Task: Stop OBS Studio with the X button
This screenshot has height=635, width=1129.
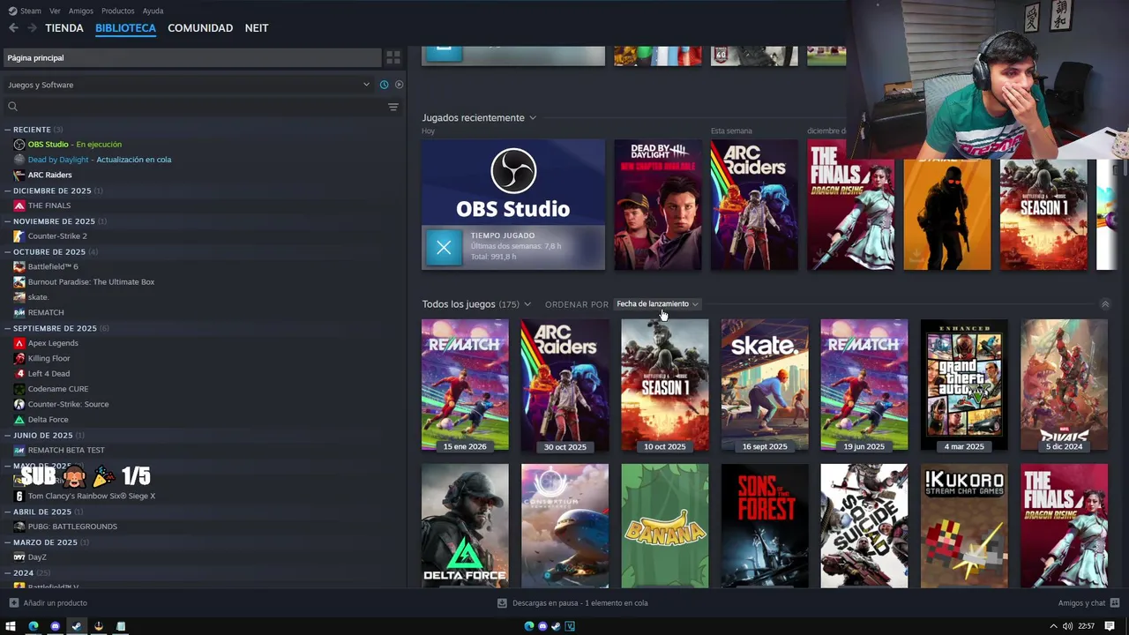Action: [444, 248]
